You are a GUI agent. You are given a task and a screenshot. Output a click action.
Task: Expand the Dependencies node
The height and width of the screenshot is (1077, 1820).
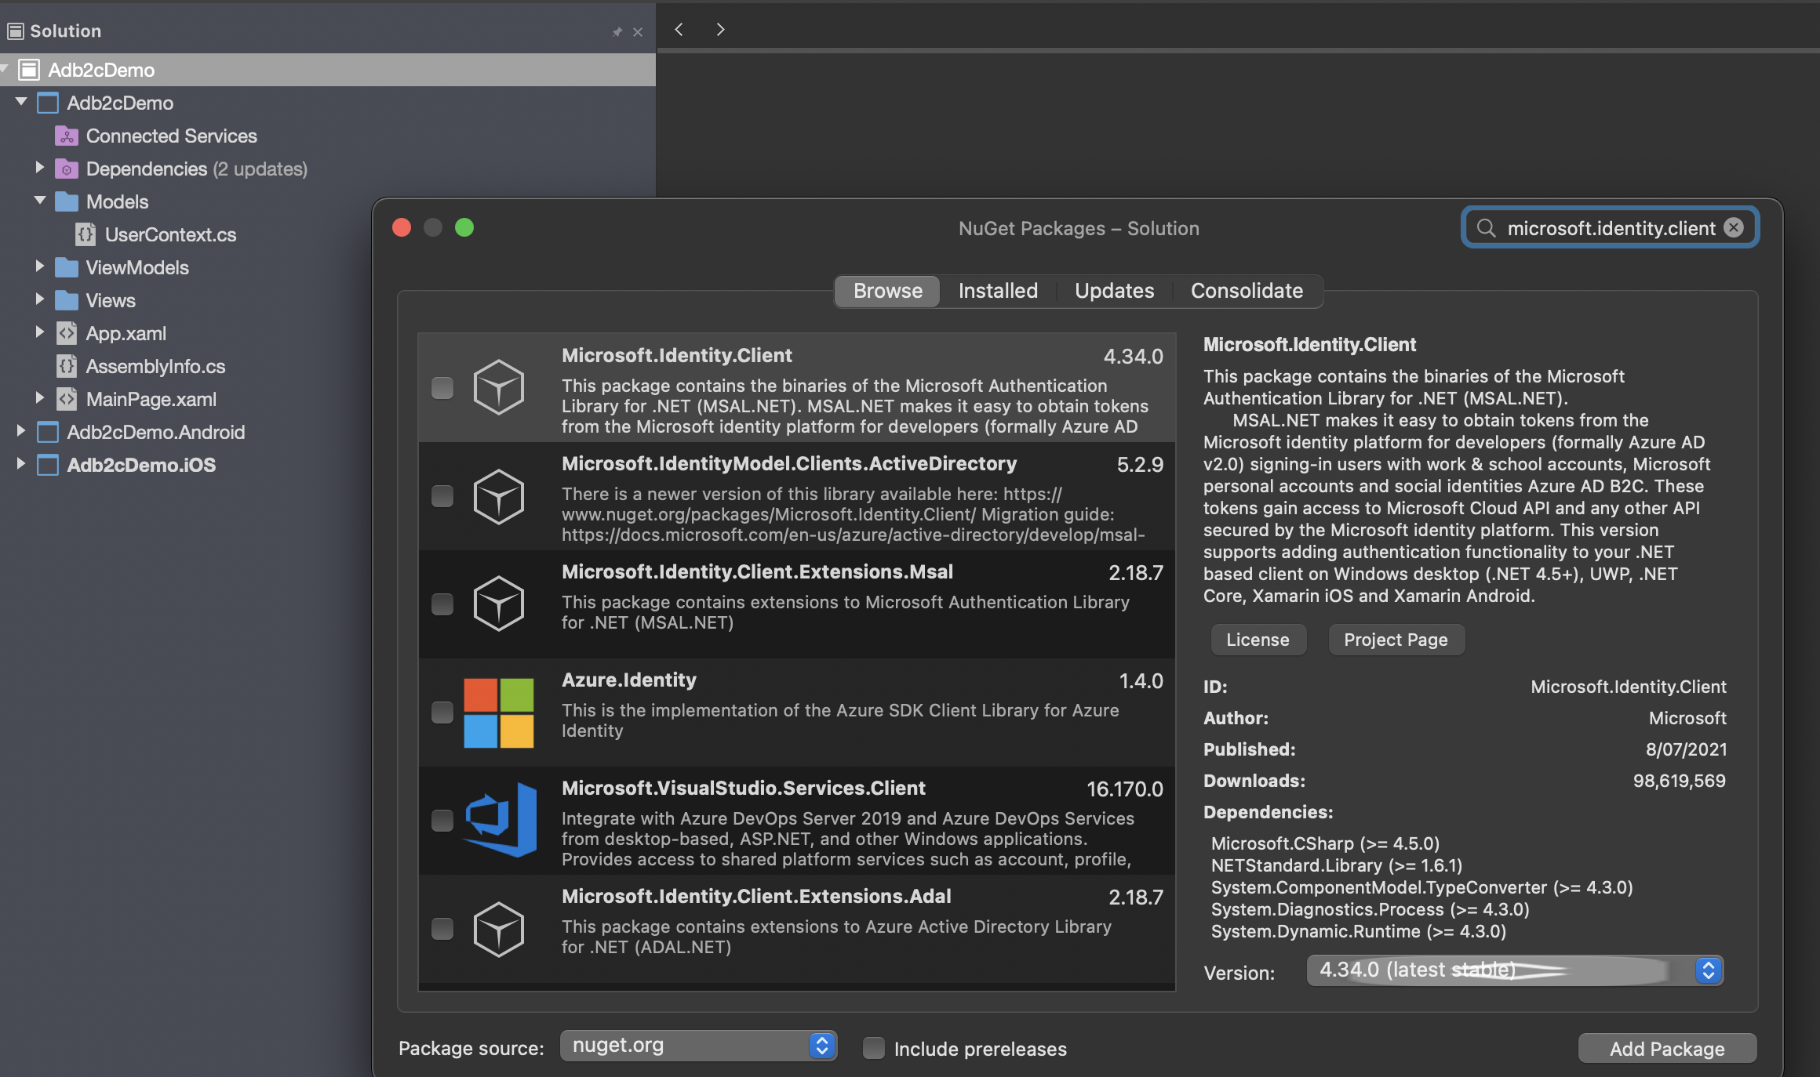click(39, 169)
